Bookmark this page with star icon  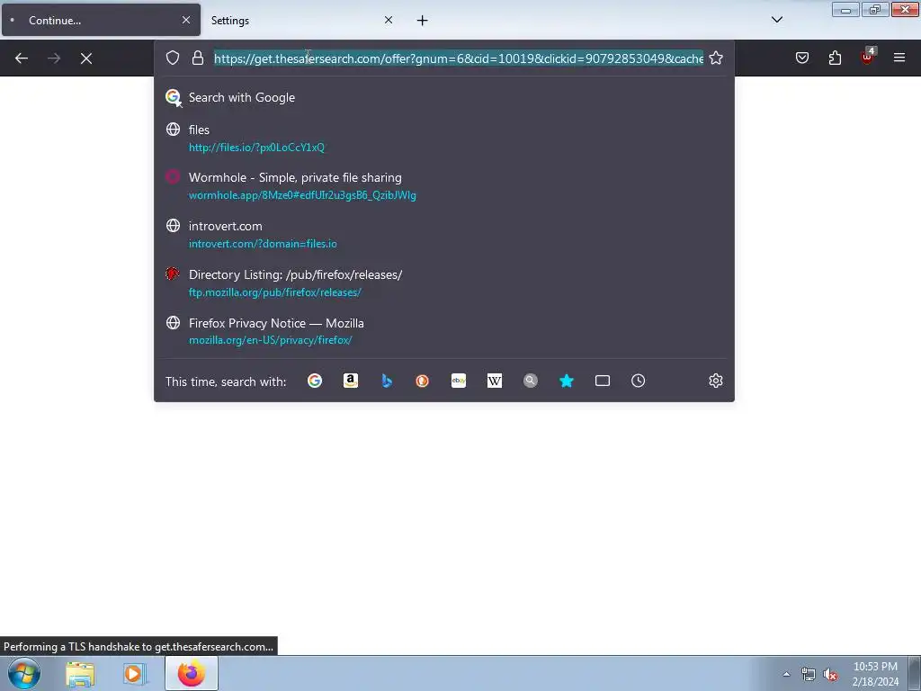click(x=715, y=58)
